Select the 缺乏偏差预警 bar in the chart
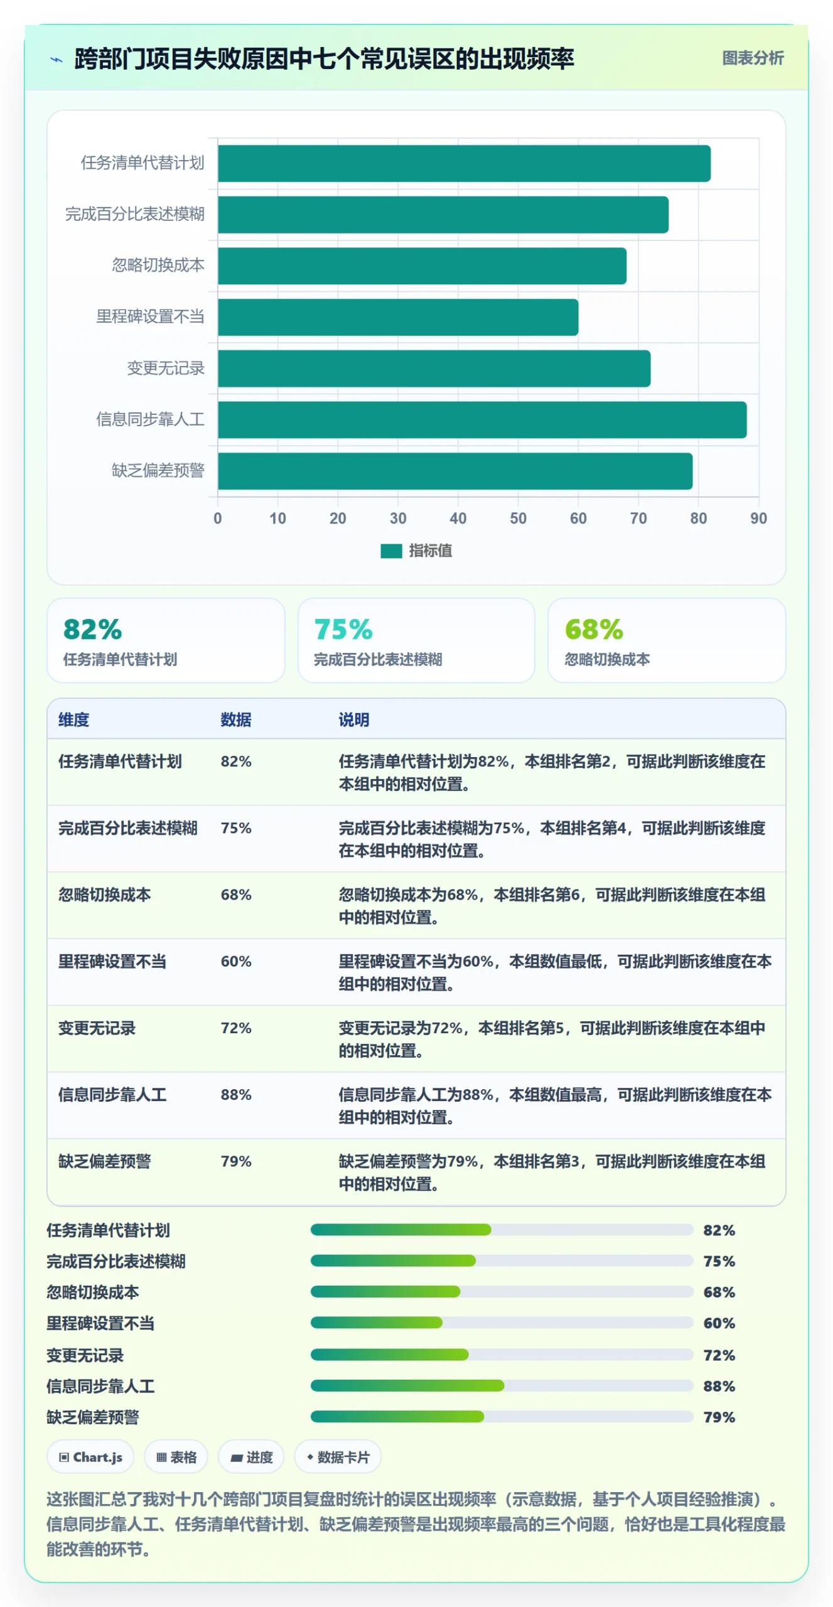The height and width of the screenshot is (1607, 833). point(455,471)
